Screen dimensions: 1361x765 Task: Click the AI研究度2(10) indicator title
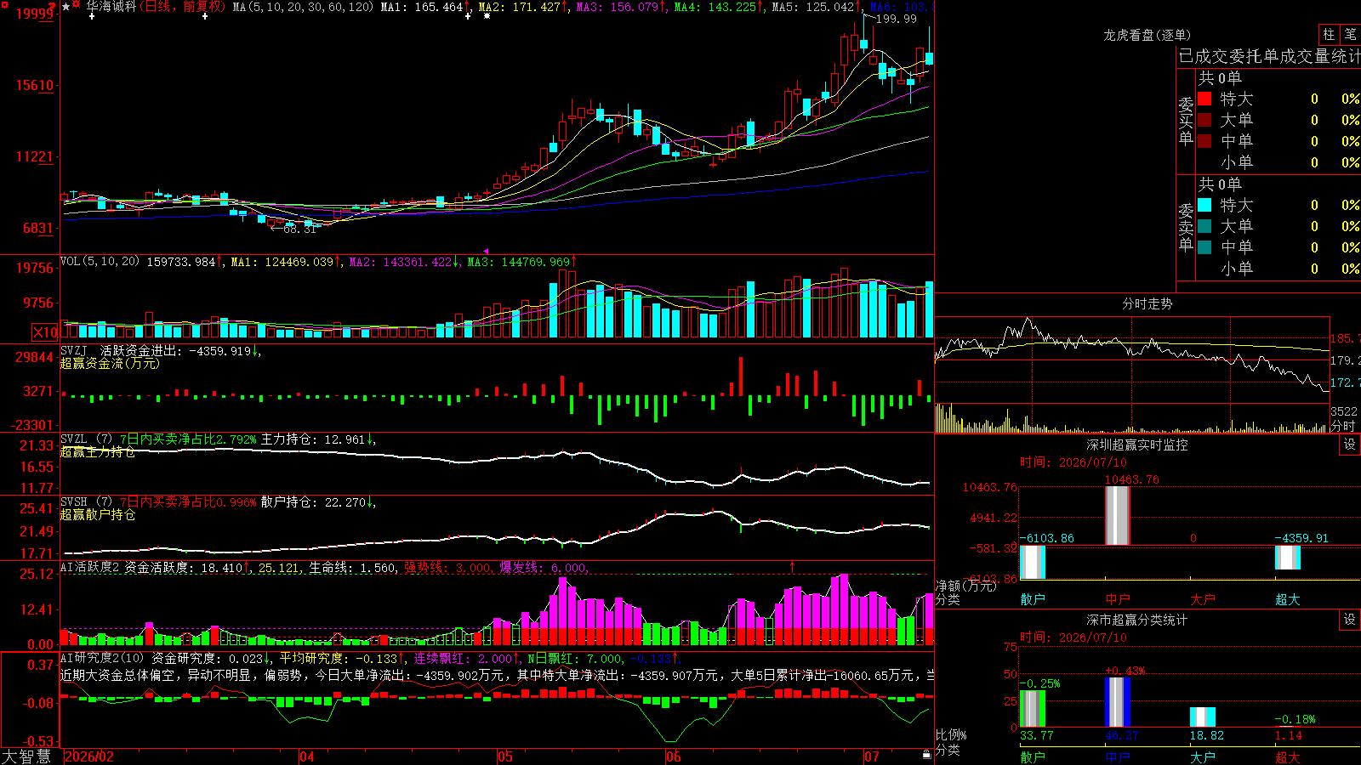click(103, 658)
